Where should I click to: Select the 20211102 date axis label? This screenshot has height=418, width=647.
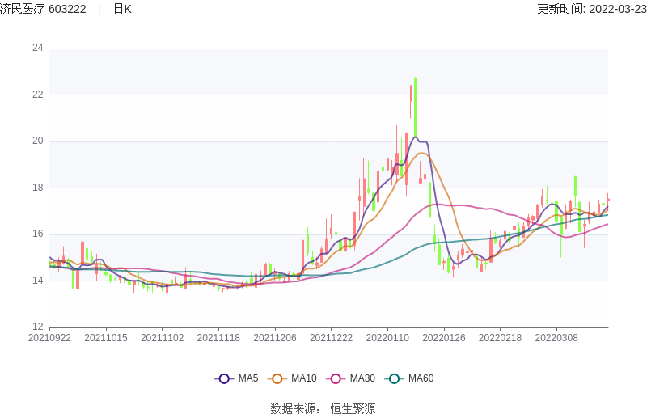[x=162, y=338]
